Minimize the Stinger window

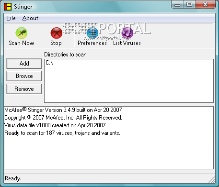[x=177, y=5]
